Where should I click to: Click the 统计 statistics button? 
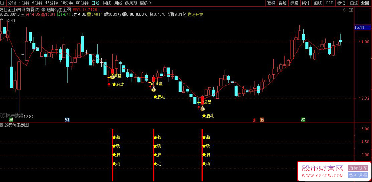pyautogui.click(x=306, y=3)
